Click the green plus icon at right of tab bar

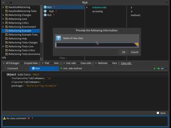pos(155,69)
